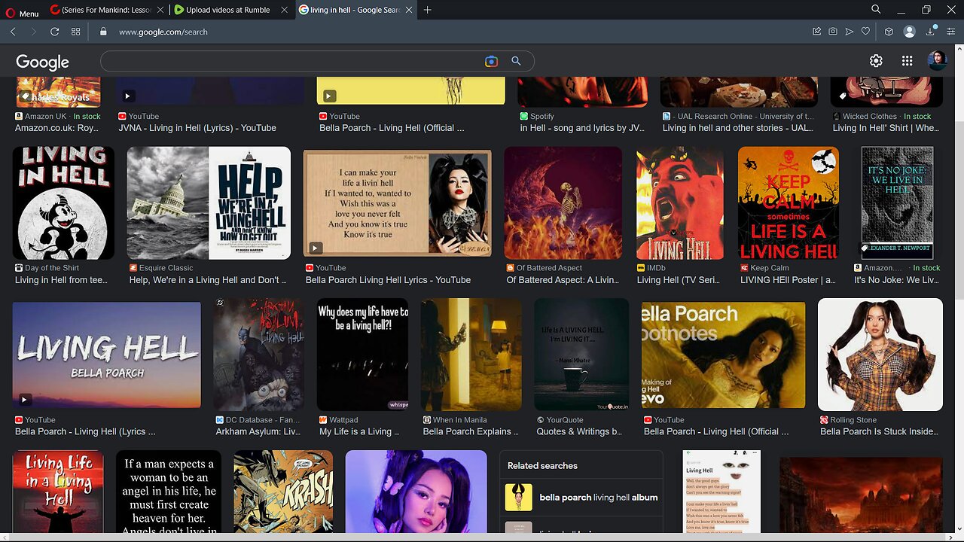Image resolution: width=964 pixels, height=542 pixels.
Task: Open the Rolling Stone Bella Poarch photo
Action: pos(880,355)
